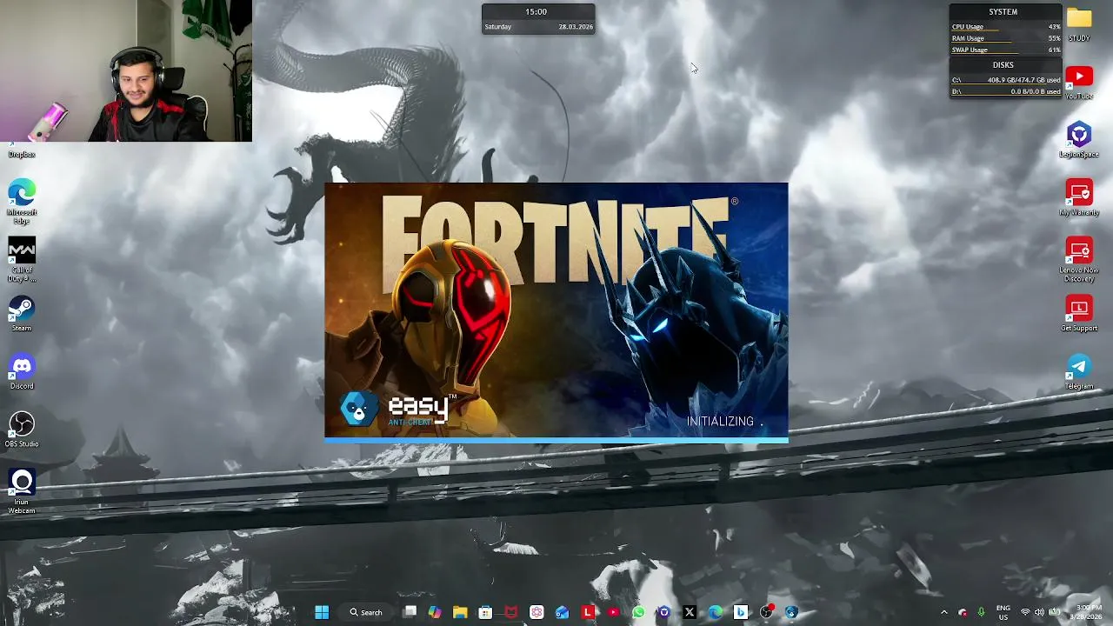1113x626 pixels.
Task: Open the Microsoft Edge desktop shortcut
Action: point(22,201)
